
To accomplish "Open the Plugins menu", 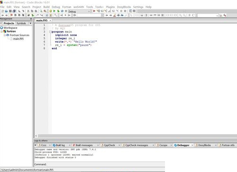I will [110, 7].
